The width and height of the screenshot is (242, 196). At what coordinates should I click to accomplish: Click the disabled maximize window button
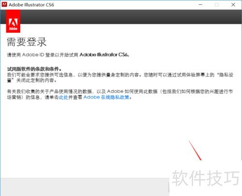pos(217,5)
